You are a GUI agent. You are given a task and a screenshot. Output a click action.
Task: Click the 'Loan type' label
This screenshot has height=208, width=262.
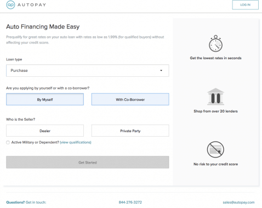(14, 59)
